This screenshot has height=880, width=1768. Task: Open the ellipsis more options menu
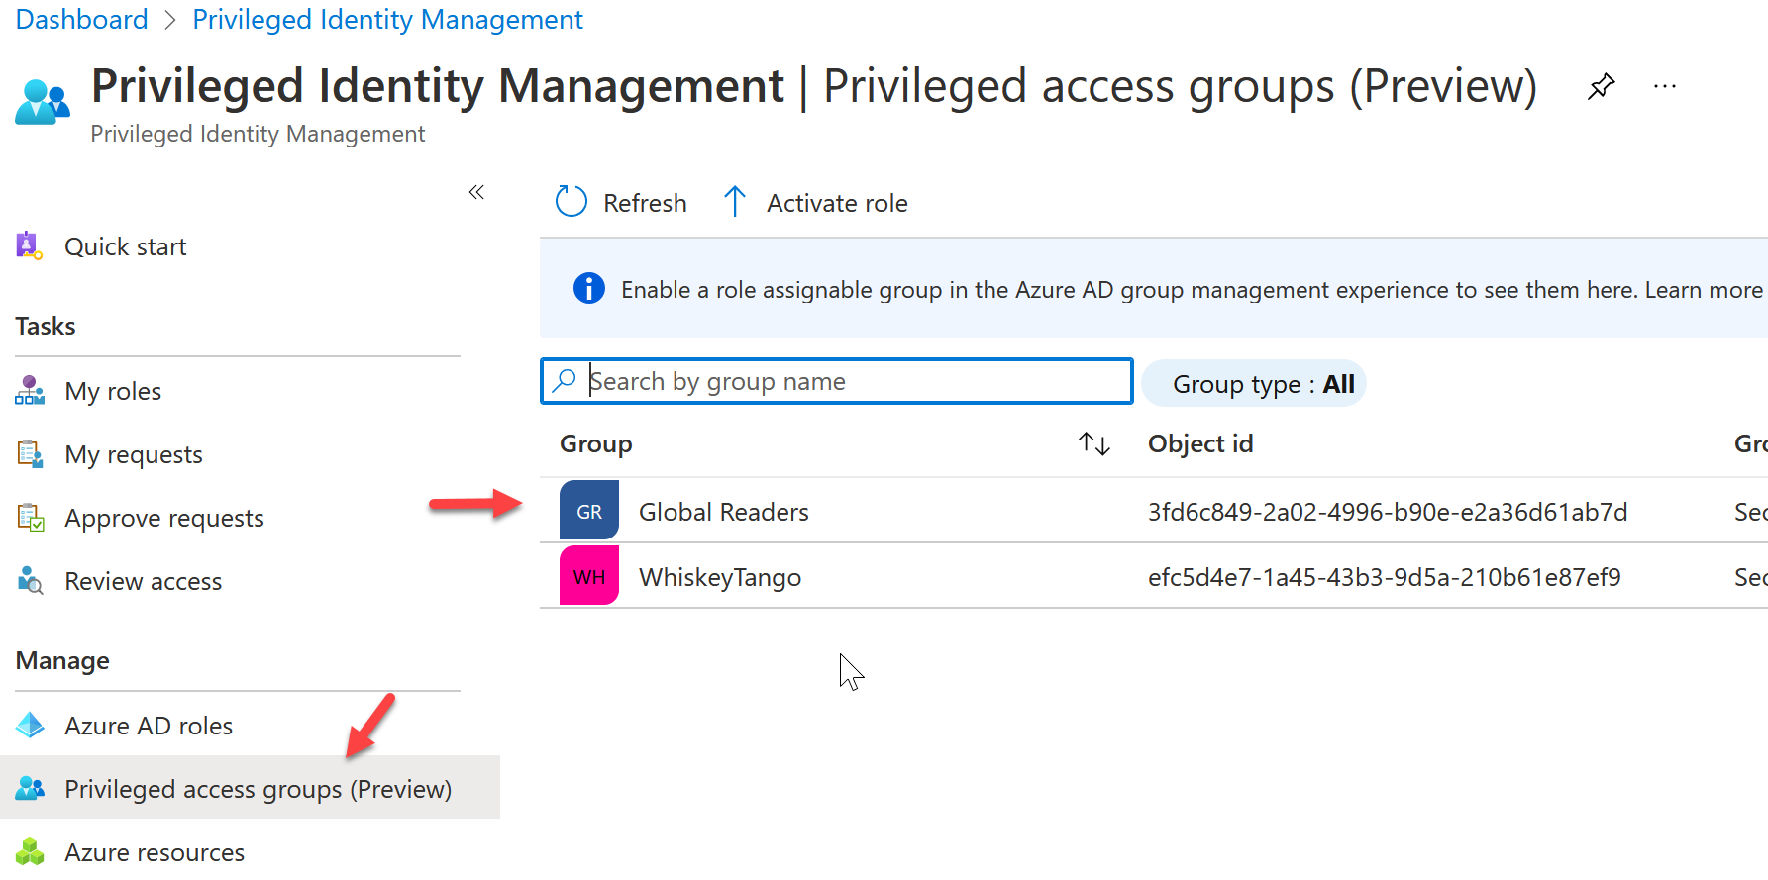coord(1664,87)
